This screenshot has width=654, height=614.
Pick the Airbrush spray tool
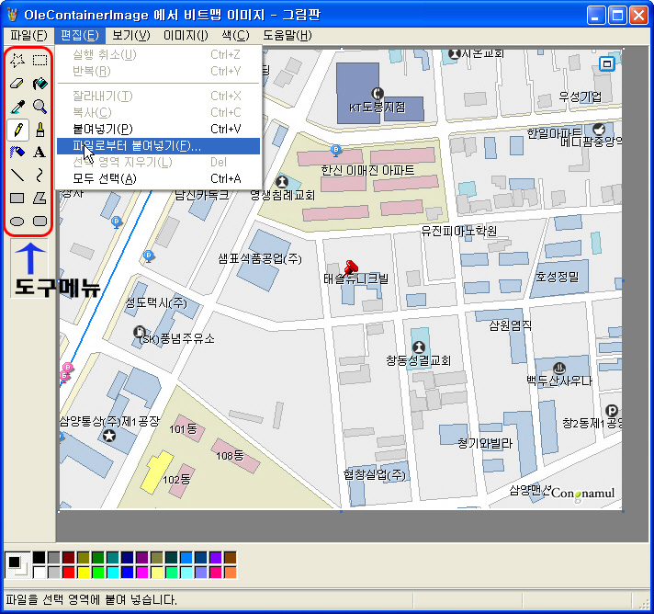17,153
